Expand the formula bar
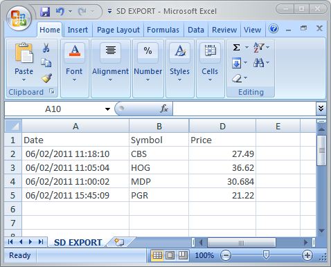The height and width of the screenshot is (267, 331). tap(321, 109)
